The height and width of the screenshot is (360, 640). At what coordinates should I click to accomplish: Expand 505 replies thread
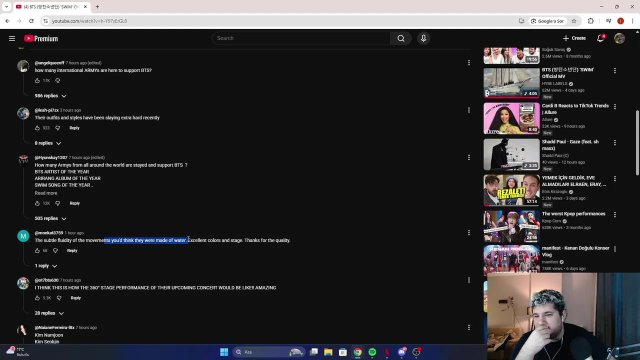pyautogui.click(x=50, y=218)
